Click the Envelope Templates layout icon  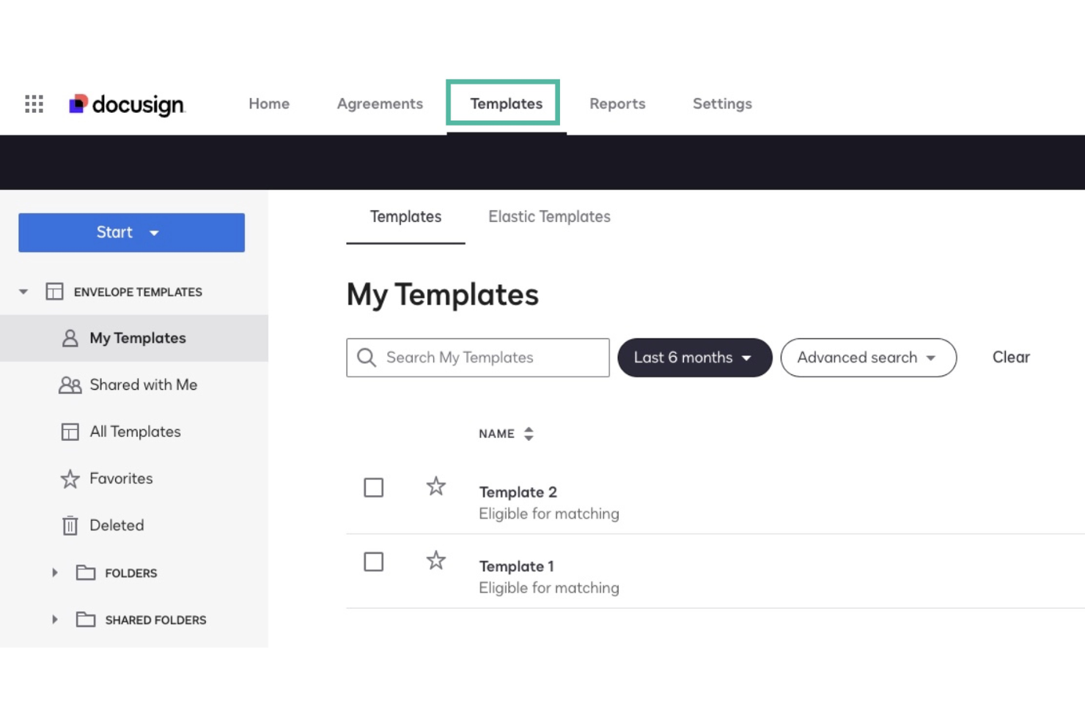pos(54,292)
